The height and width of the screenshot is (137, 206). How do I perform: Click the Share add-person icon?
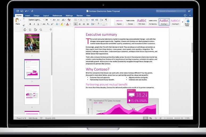(x=189, y=11)
